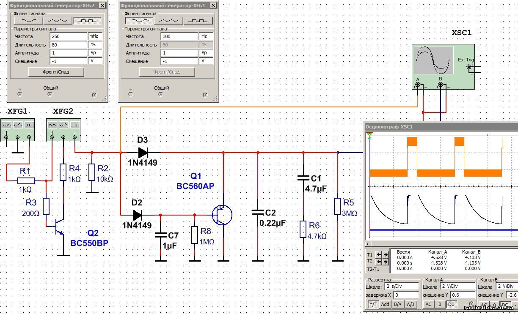Open XFG2 frequency unit mHz selector
Screen dimensions: 518x314
point(95,36)
